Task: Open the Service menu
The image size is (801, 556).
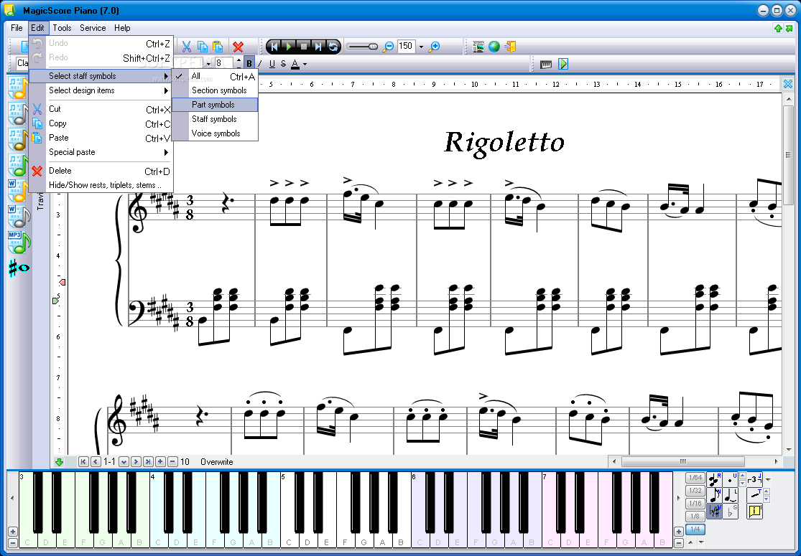Action: click(x=93, y=28)
